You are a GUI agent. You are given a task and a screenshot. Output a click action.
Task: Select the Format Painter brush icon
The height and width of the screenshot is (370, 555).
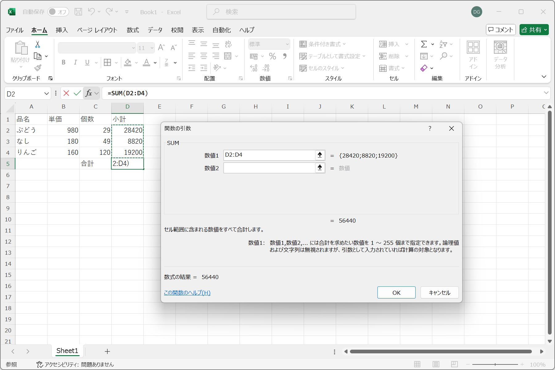[x=38, y=68]
